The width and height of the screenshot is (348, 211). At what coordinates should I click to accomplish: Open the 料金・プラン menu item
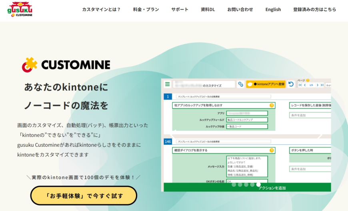click(146, 10)
